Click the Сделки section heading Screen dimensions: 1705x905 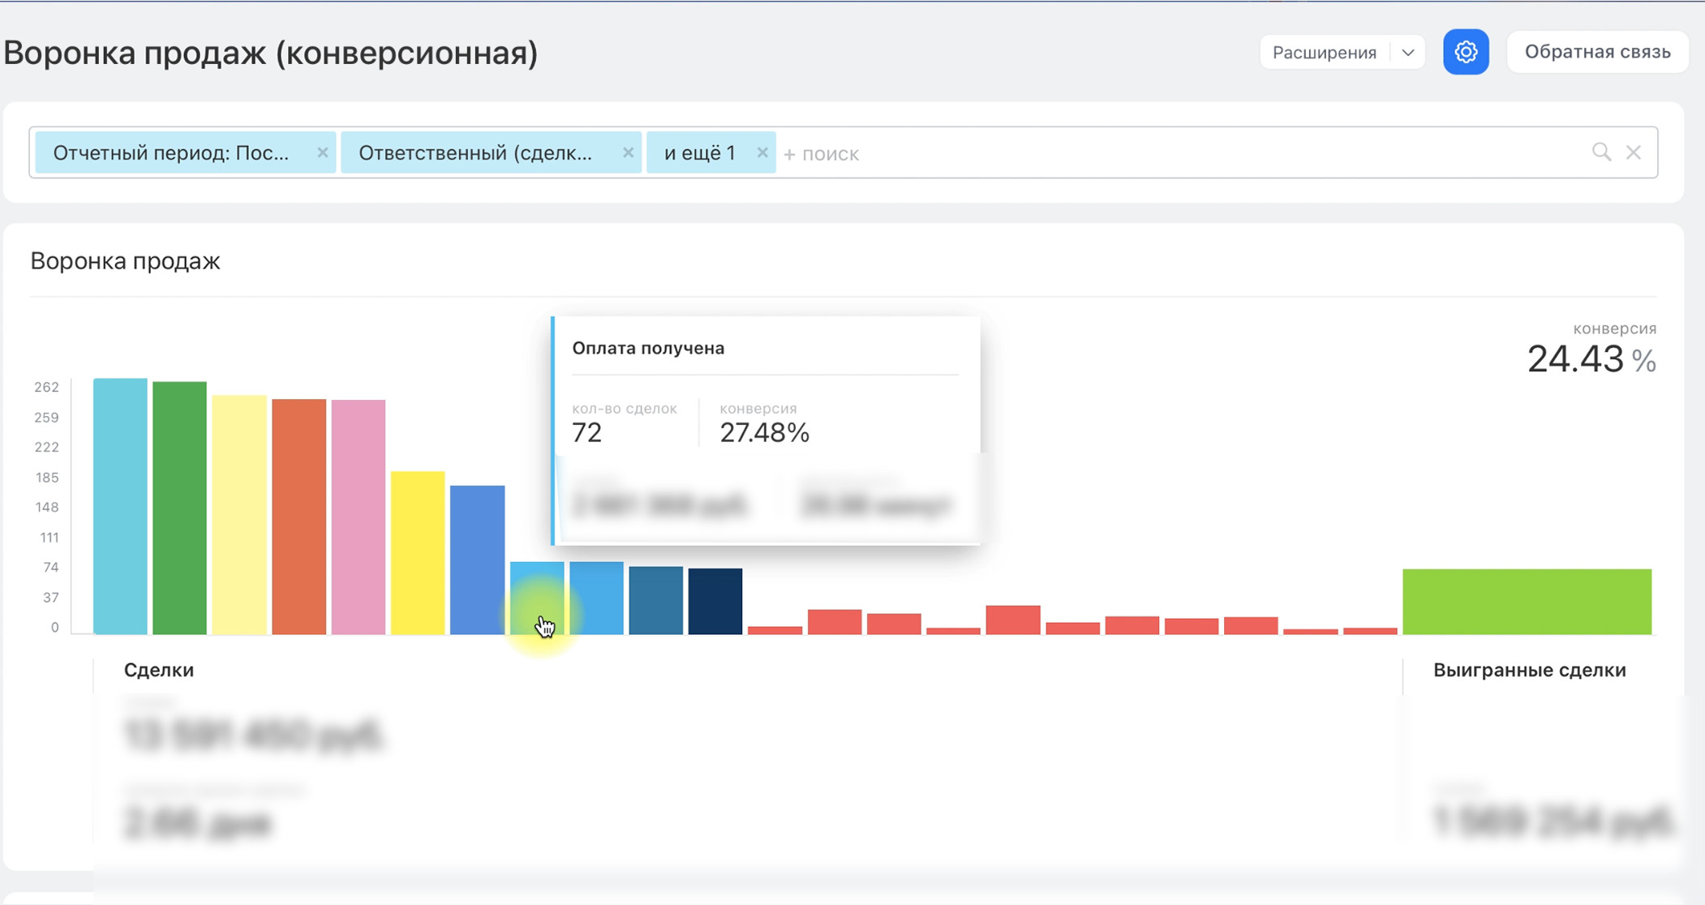(159, 670)
